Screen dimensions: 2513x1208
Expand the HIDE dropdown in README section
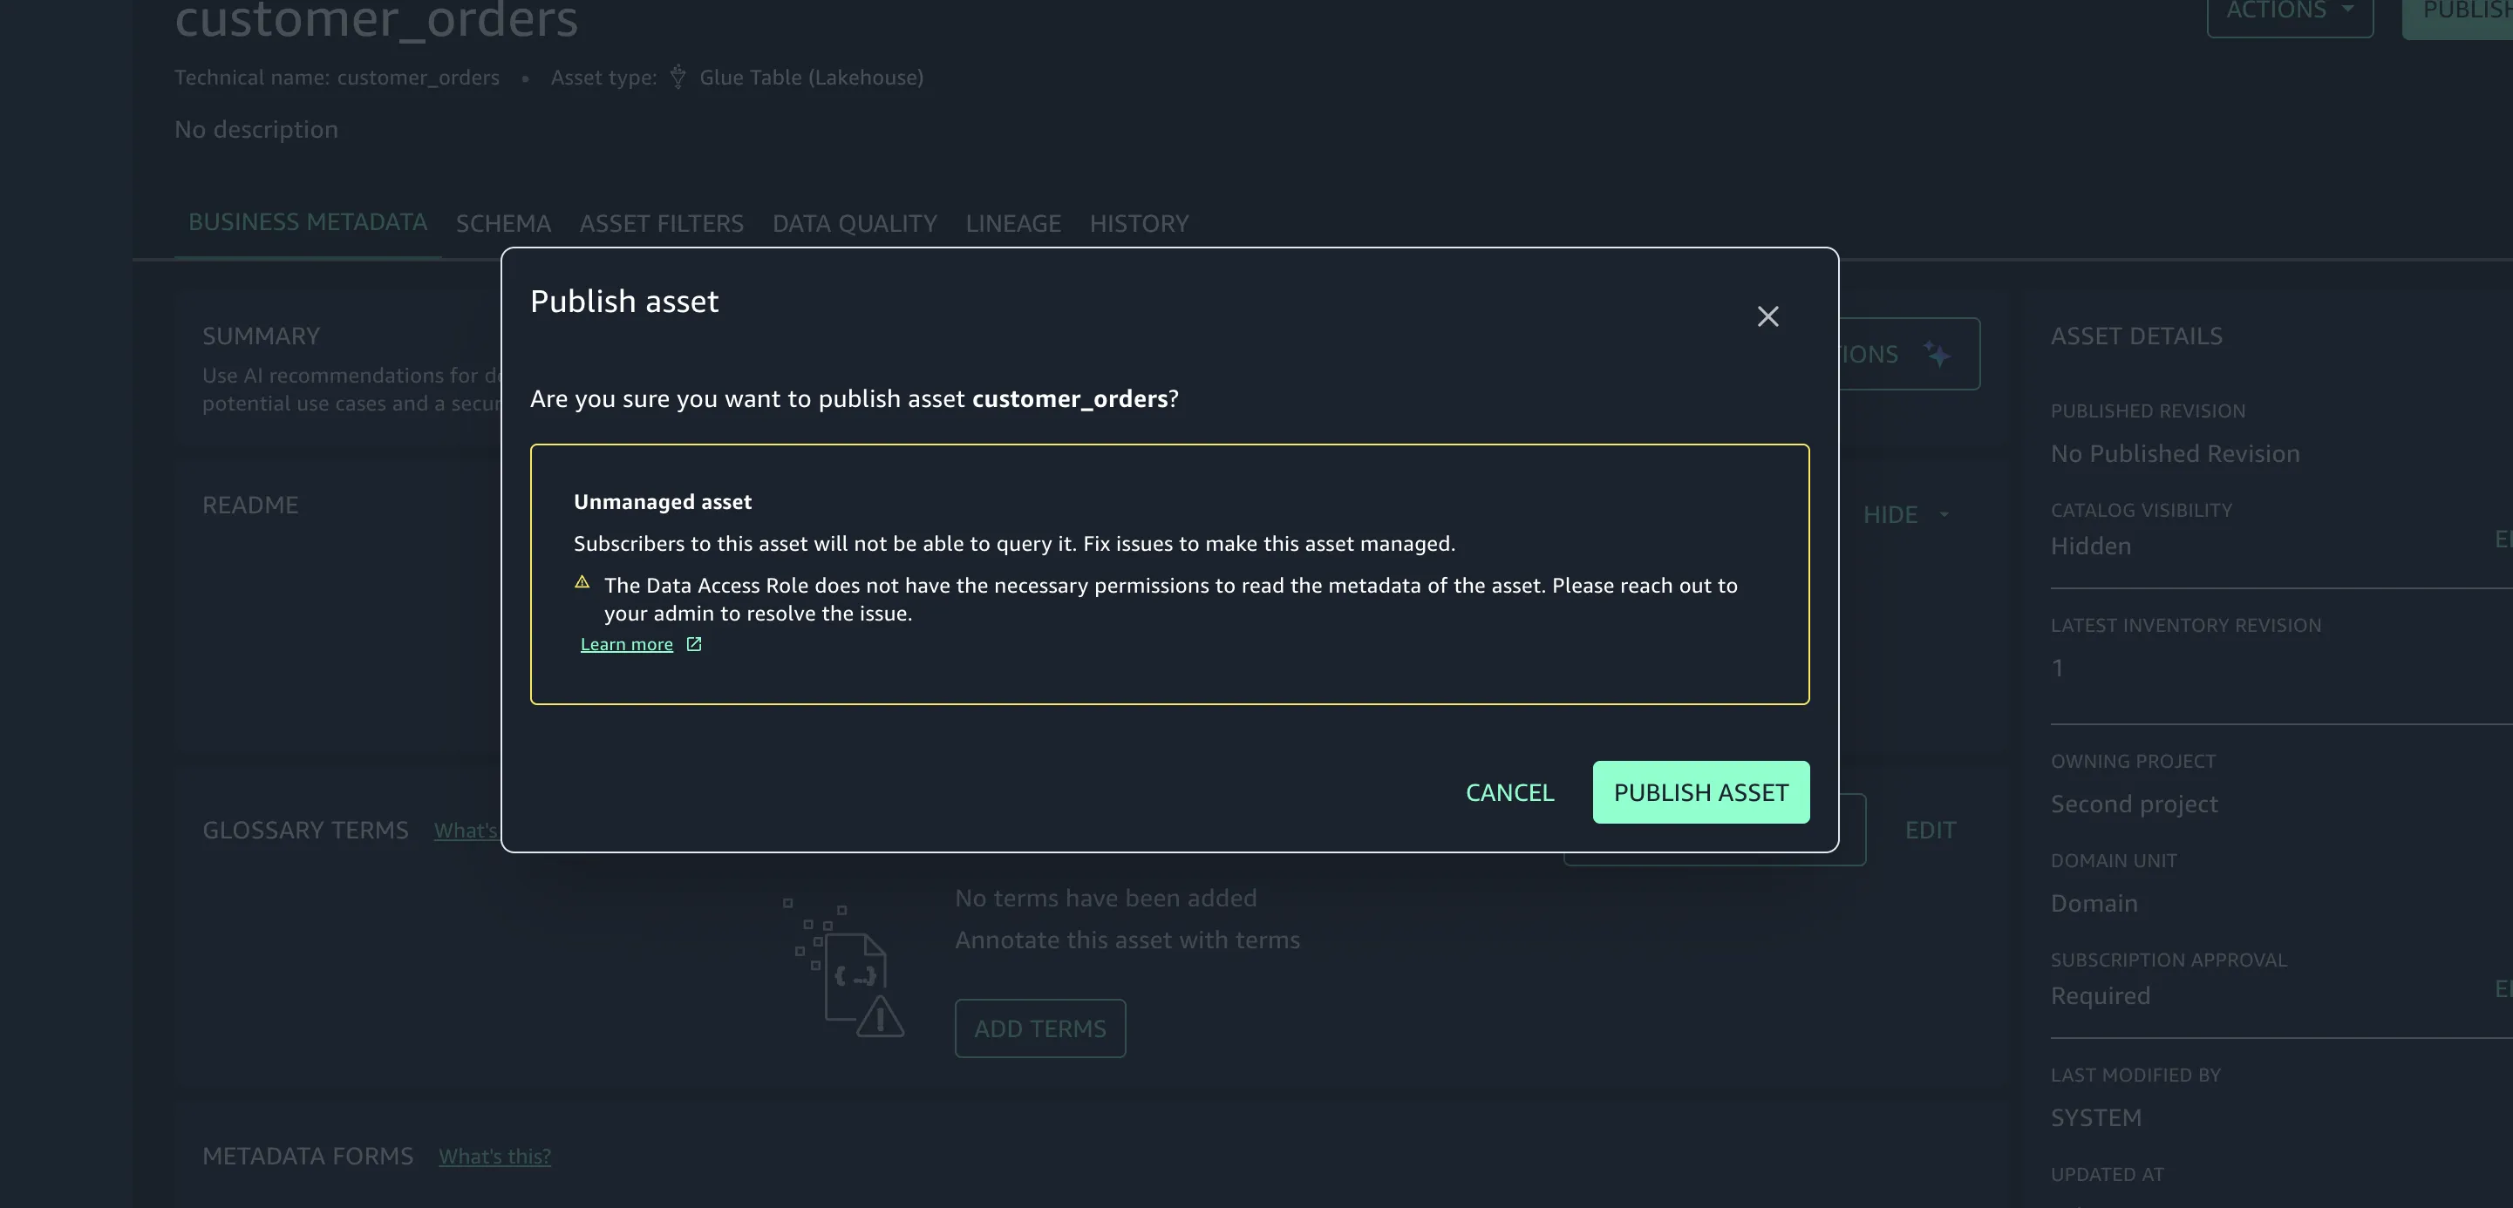1905,514
